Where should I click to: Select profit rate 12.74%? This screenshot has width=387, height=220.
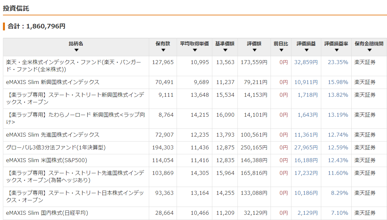pyautogui.click(x=338, y=135)
